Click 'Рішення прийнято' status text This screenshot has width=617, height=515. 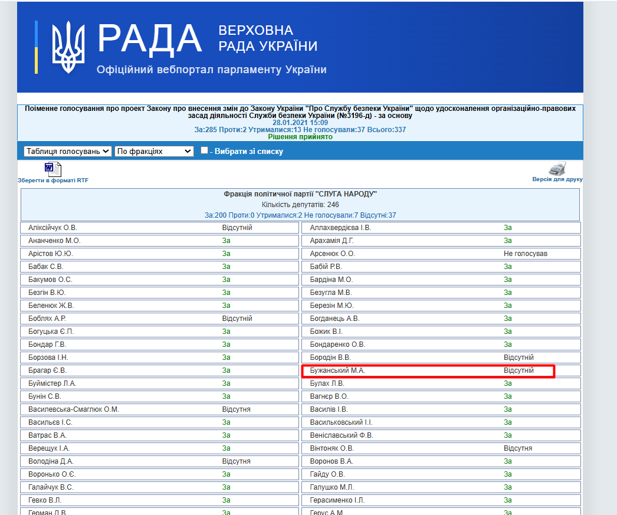pyautogui.click(x=300, y=136)
